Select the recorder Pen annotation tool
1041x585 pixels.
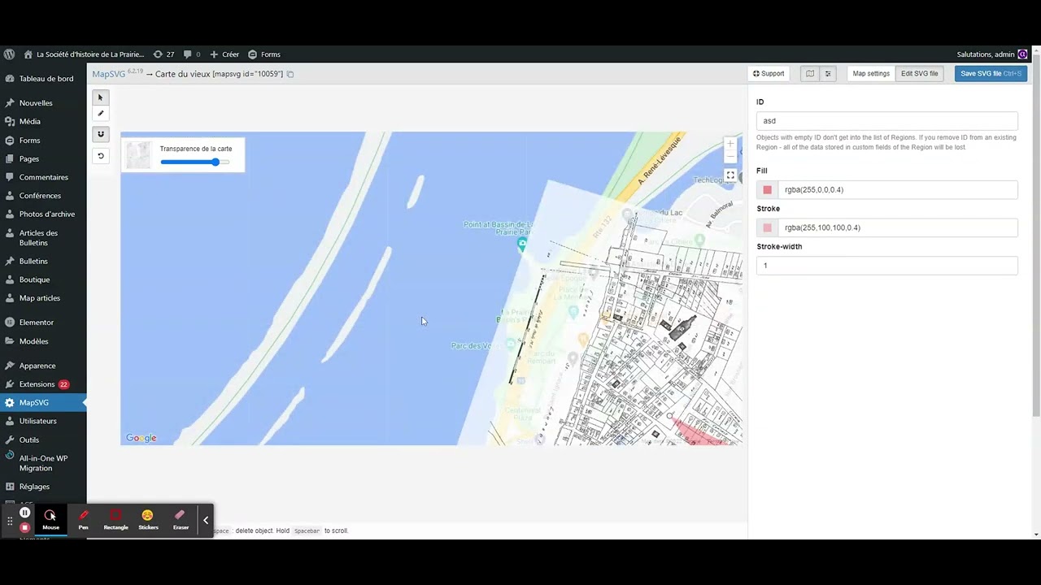tap(84, 519)
